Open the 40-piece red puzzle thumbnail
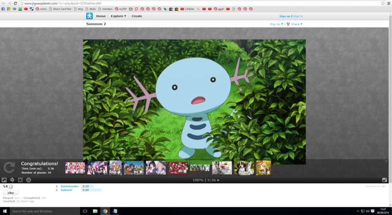Image resolution: width=392 pixels, height=215 pixels. [x=178, y=168]
